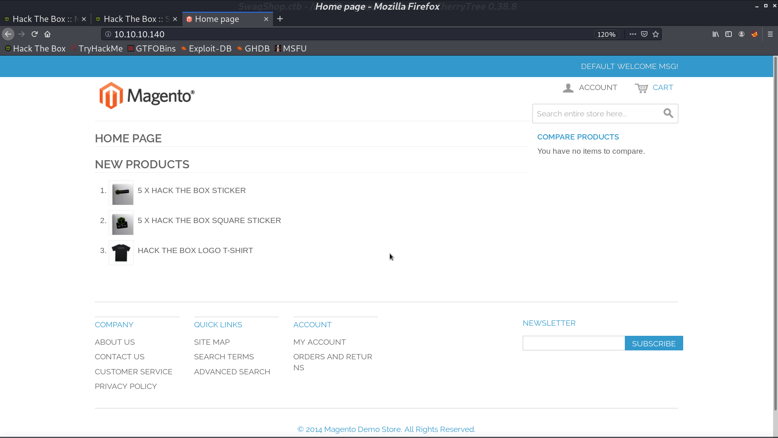
Task: Close the first Hack The Box tab
Action: point(84,19)
